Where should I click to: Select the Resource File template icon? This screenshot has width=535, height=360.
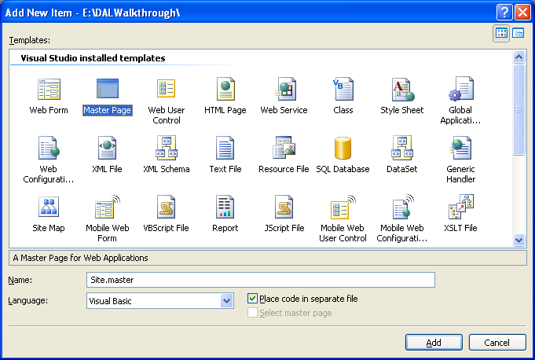284,148
